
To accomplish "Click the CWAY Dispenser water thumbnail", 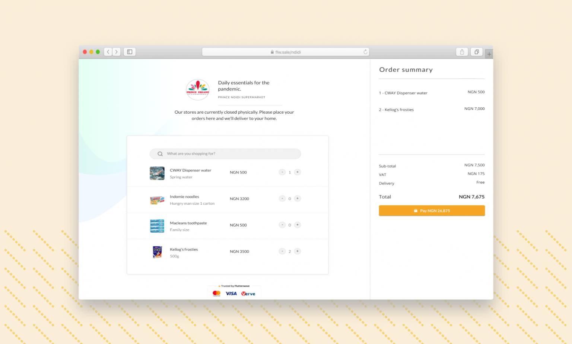I will point(157,173).
